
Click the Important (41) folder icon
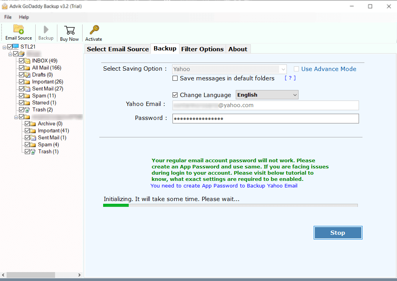point(33,131)
